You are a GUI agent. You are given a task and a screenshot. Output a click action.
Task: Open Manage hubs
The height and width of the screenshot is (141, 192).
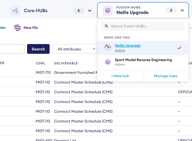pos(166,76)
